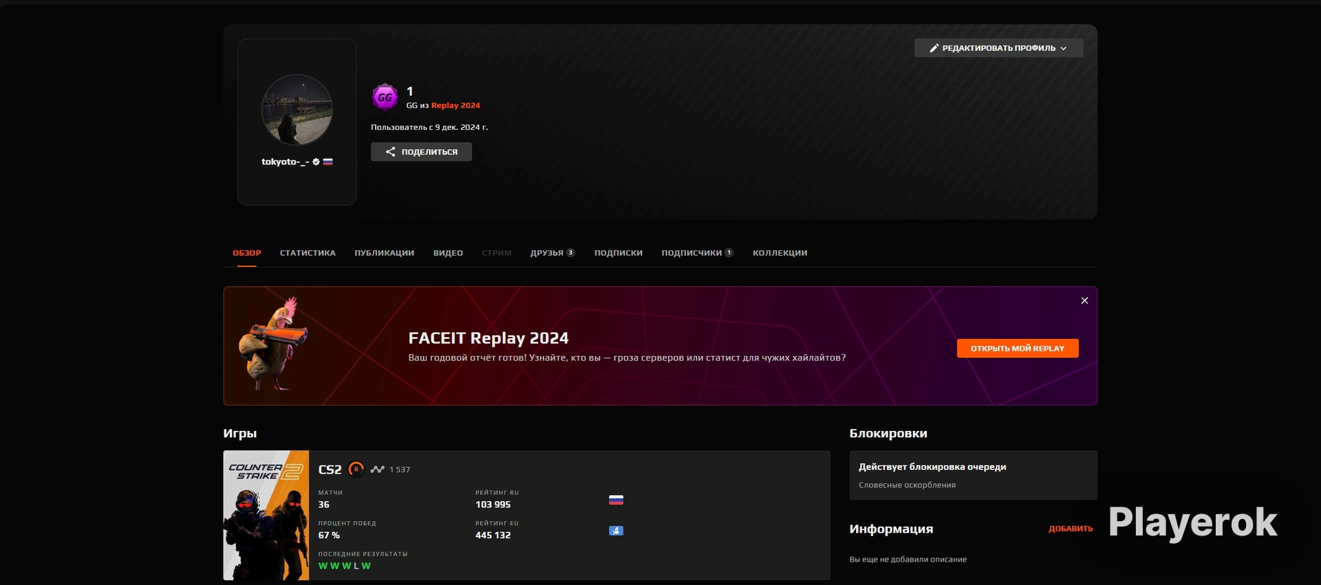Go to the Видео tab
Screen dimensions: 1321x585
tap(448, 253)
